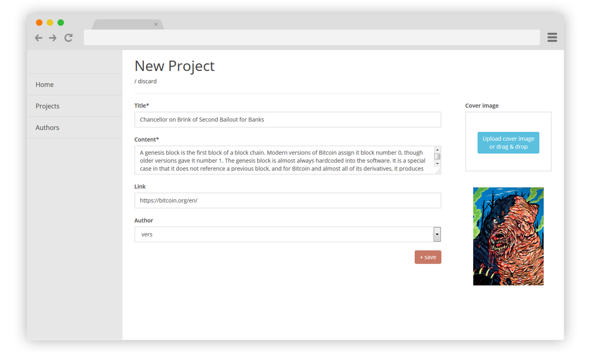Click the discard link
The width and height of the screenshot is (591, 352).
point(147,81)
